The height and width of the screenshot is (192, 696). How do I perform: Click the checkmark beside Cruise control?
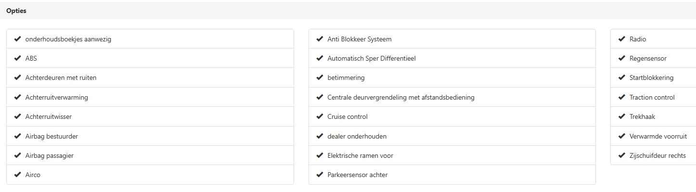click(x=320, y=116)
